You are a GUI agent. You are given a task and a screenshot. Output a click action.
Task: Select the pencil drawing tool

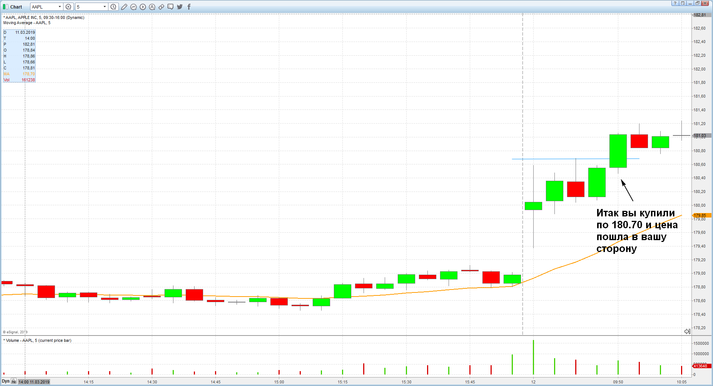coord(124,7)
